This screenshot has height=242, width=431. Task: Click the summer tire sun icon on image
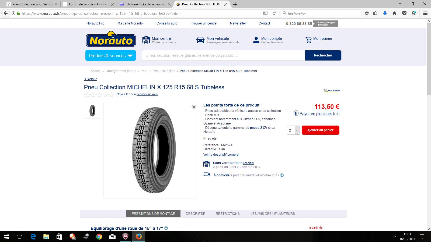point(194,107)
